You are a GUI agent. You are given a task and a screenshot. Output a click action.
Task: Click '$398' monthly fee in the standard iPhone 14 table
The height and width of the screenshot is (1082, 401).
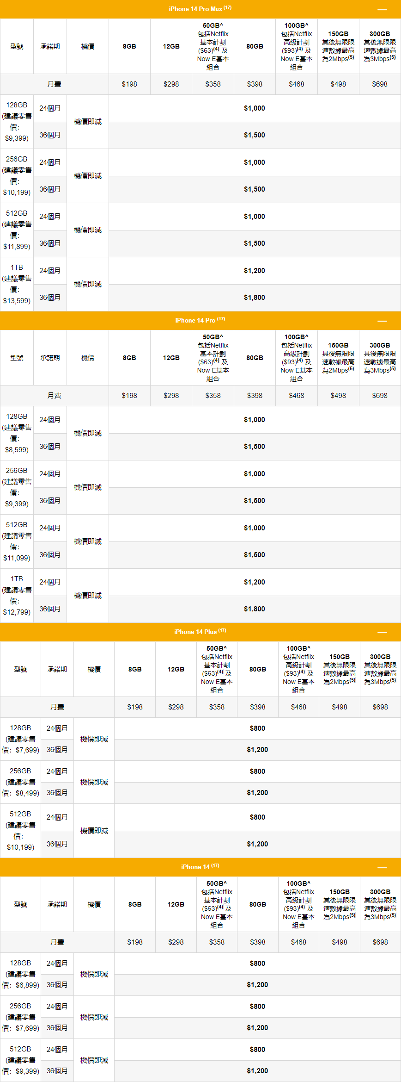coord(258,942)
